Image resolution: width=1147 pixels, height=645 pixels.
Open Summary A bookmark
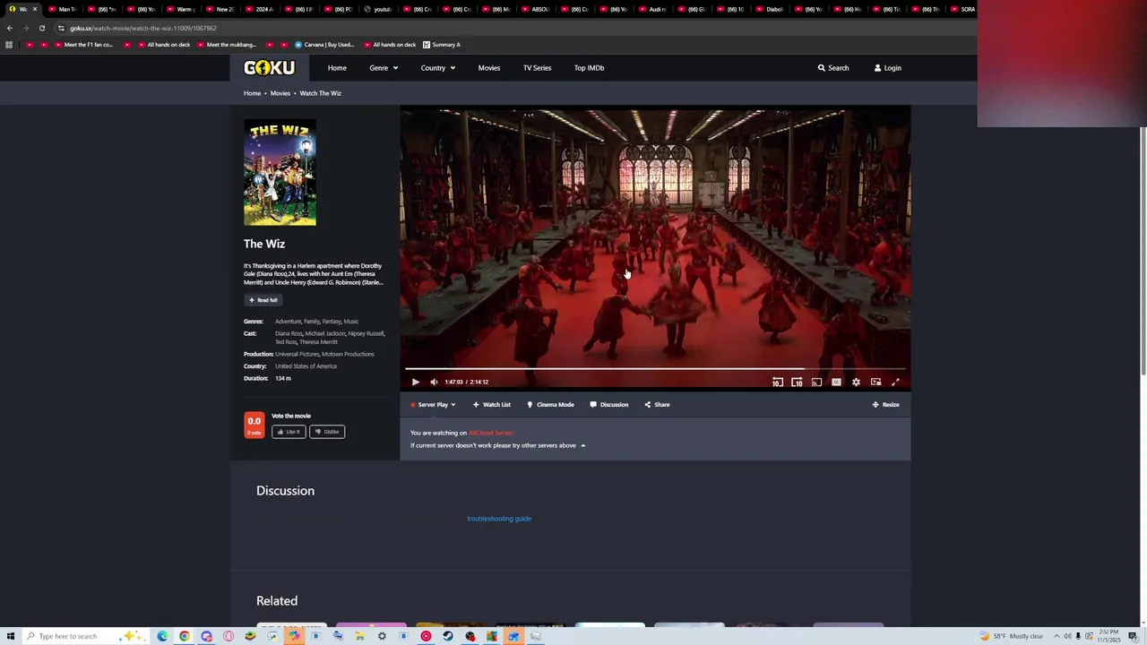(442, 45)
